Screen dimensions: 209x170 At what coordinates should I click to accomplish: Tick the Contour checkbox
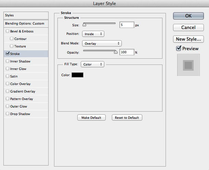tap(12, 39)
